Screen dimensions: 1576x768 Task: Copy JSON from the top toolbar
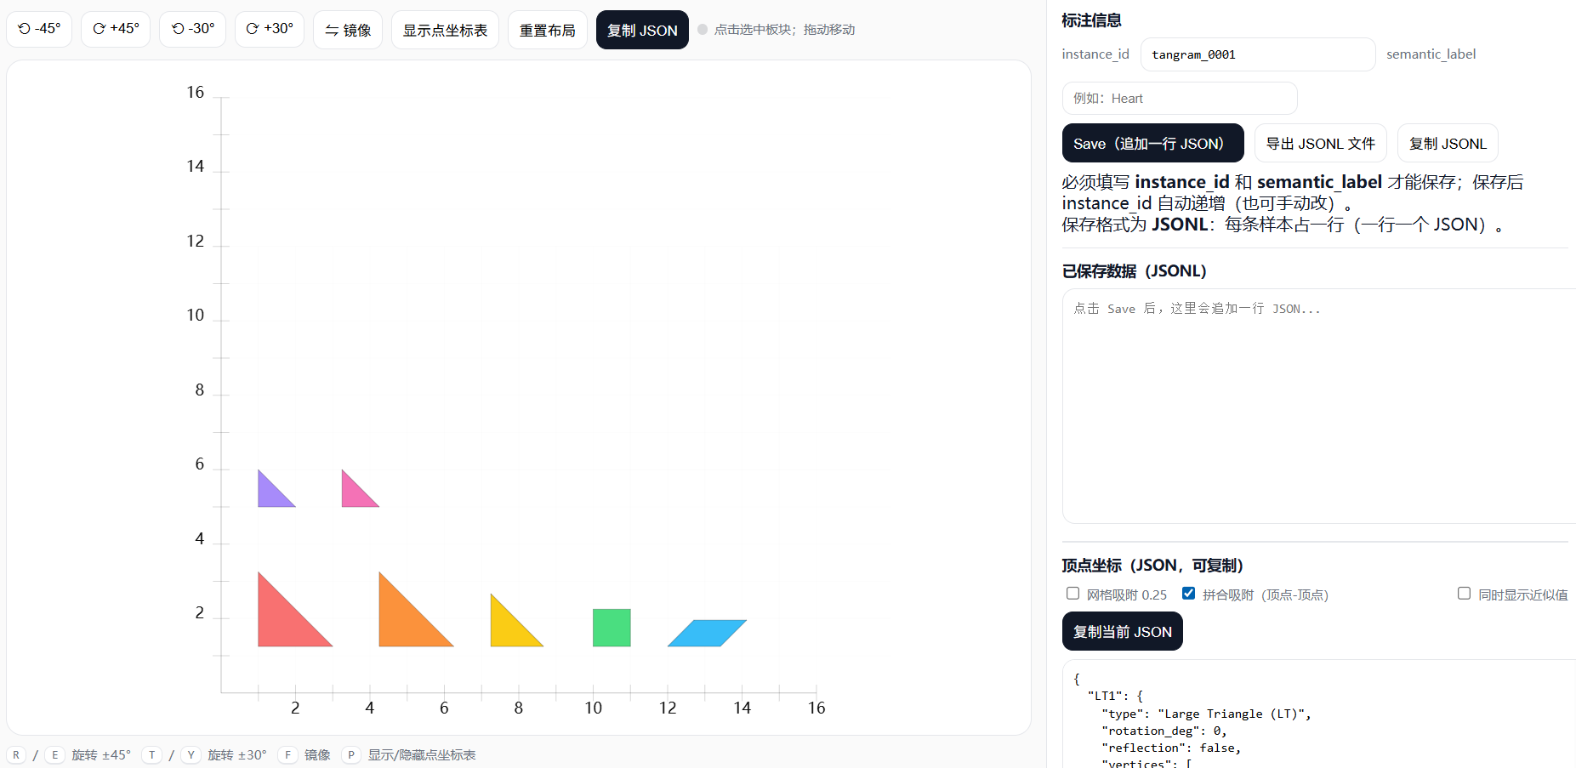[x=642, y=30]
